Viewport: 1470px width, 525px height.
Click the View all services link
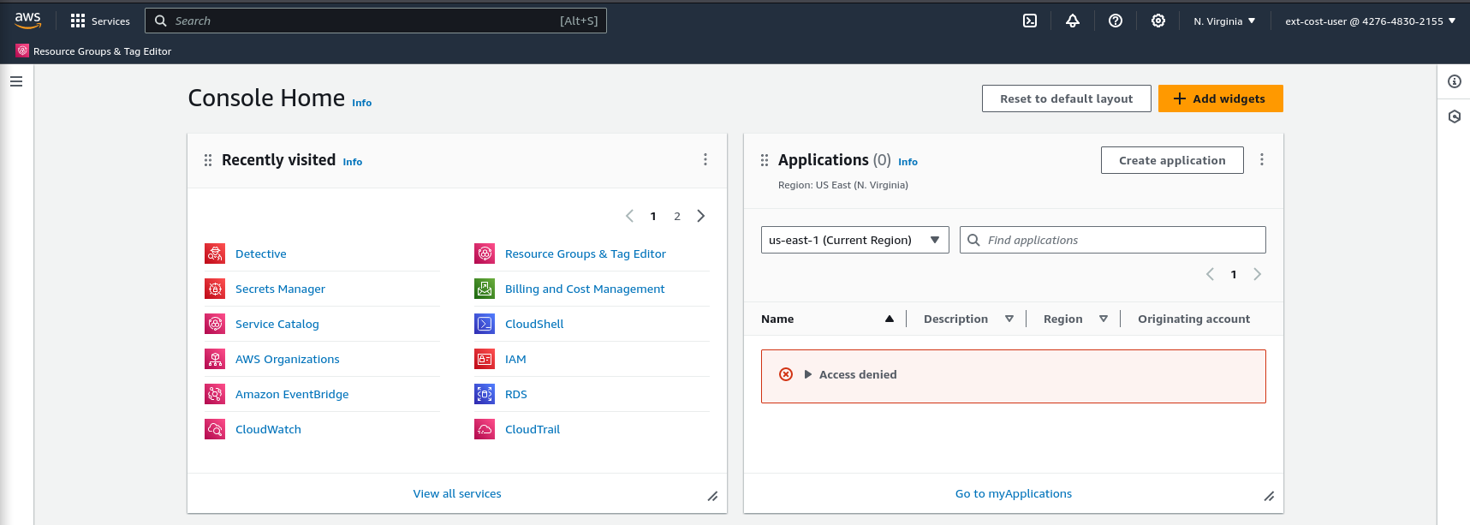tap(457, 493)
